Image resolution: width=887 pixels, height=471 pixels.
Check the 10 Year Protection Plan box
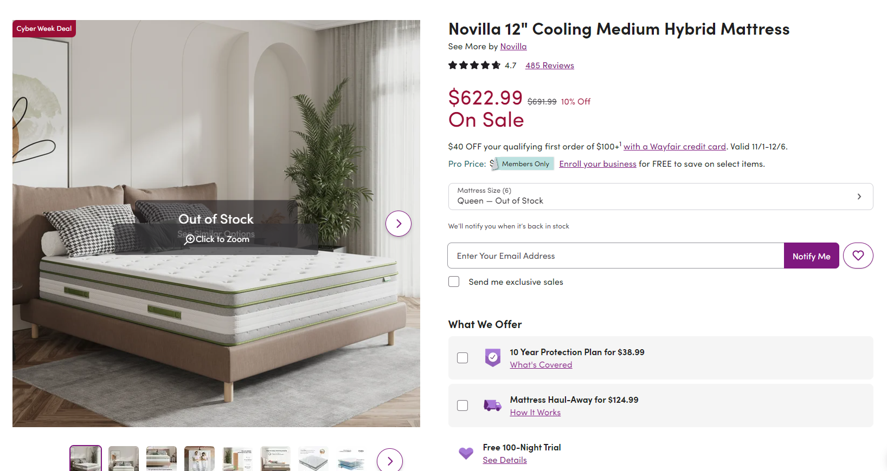(462, 358)
